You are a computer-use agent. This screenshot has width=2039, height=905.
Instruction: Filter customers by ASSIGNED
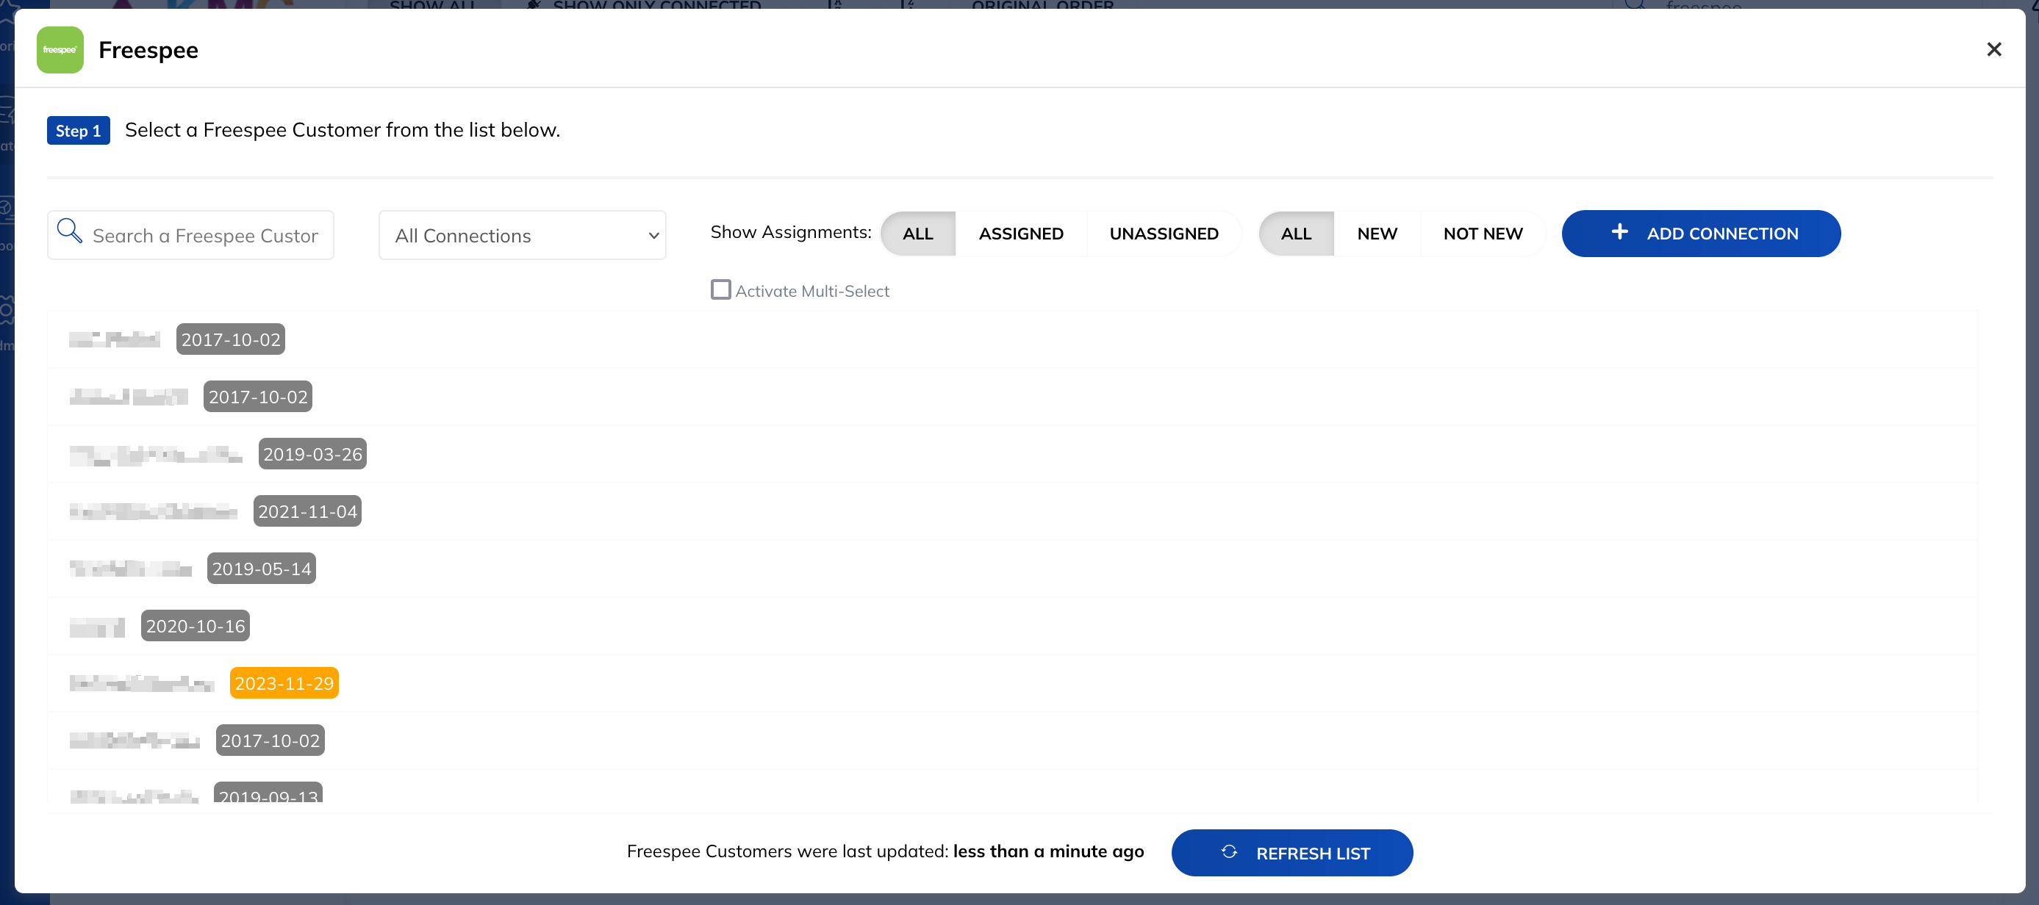1021,233
